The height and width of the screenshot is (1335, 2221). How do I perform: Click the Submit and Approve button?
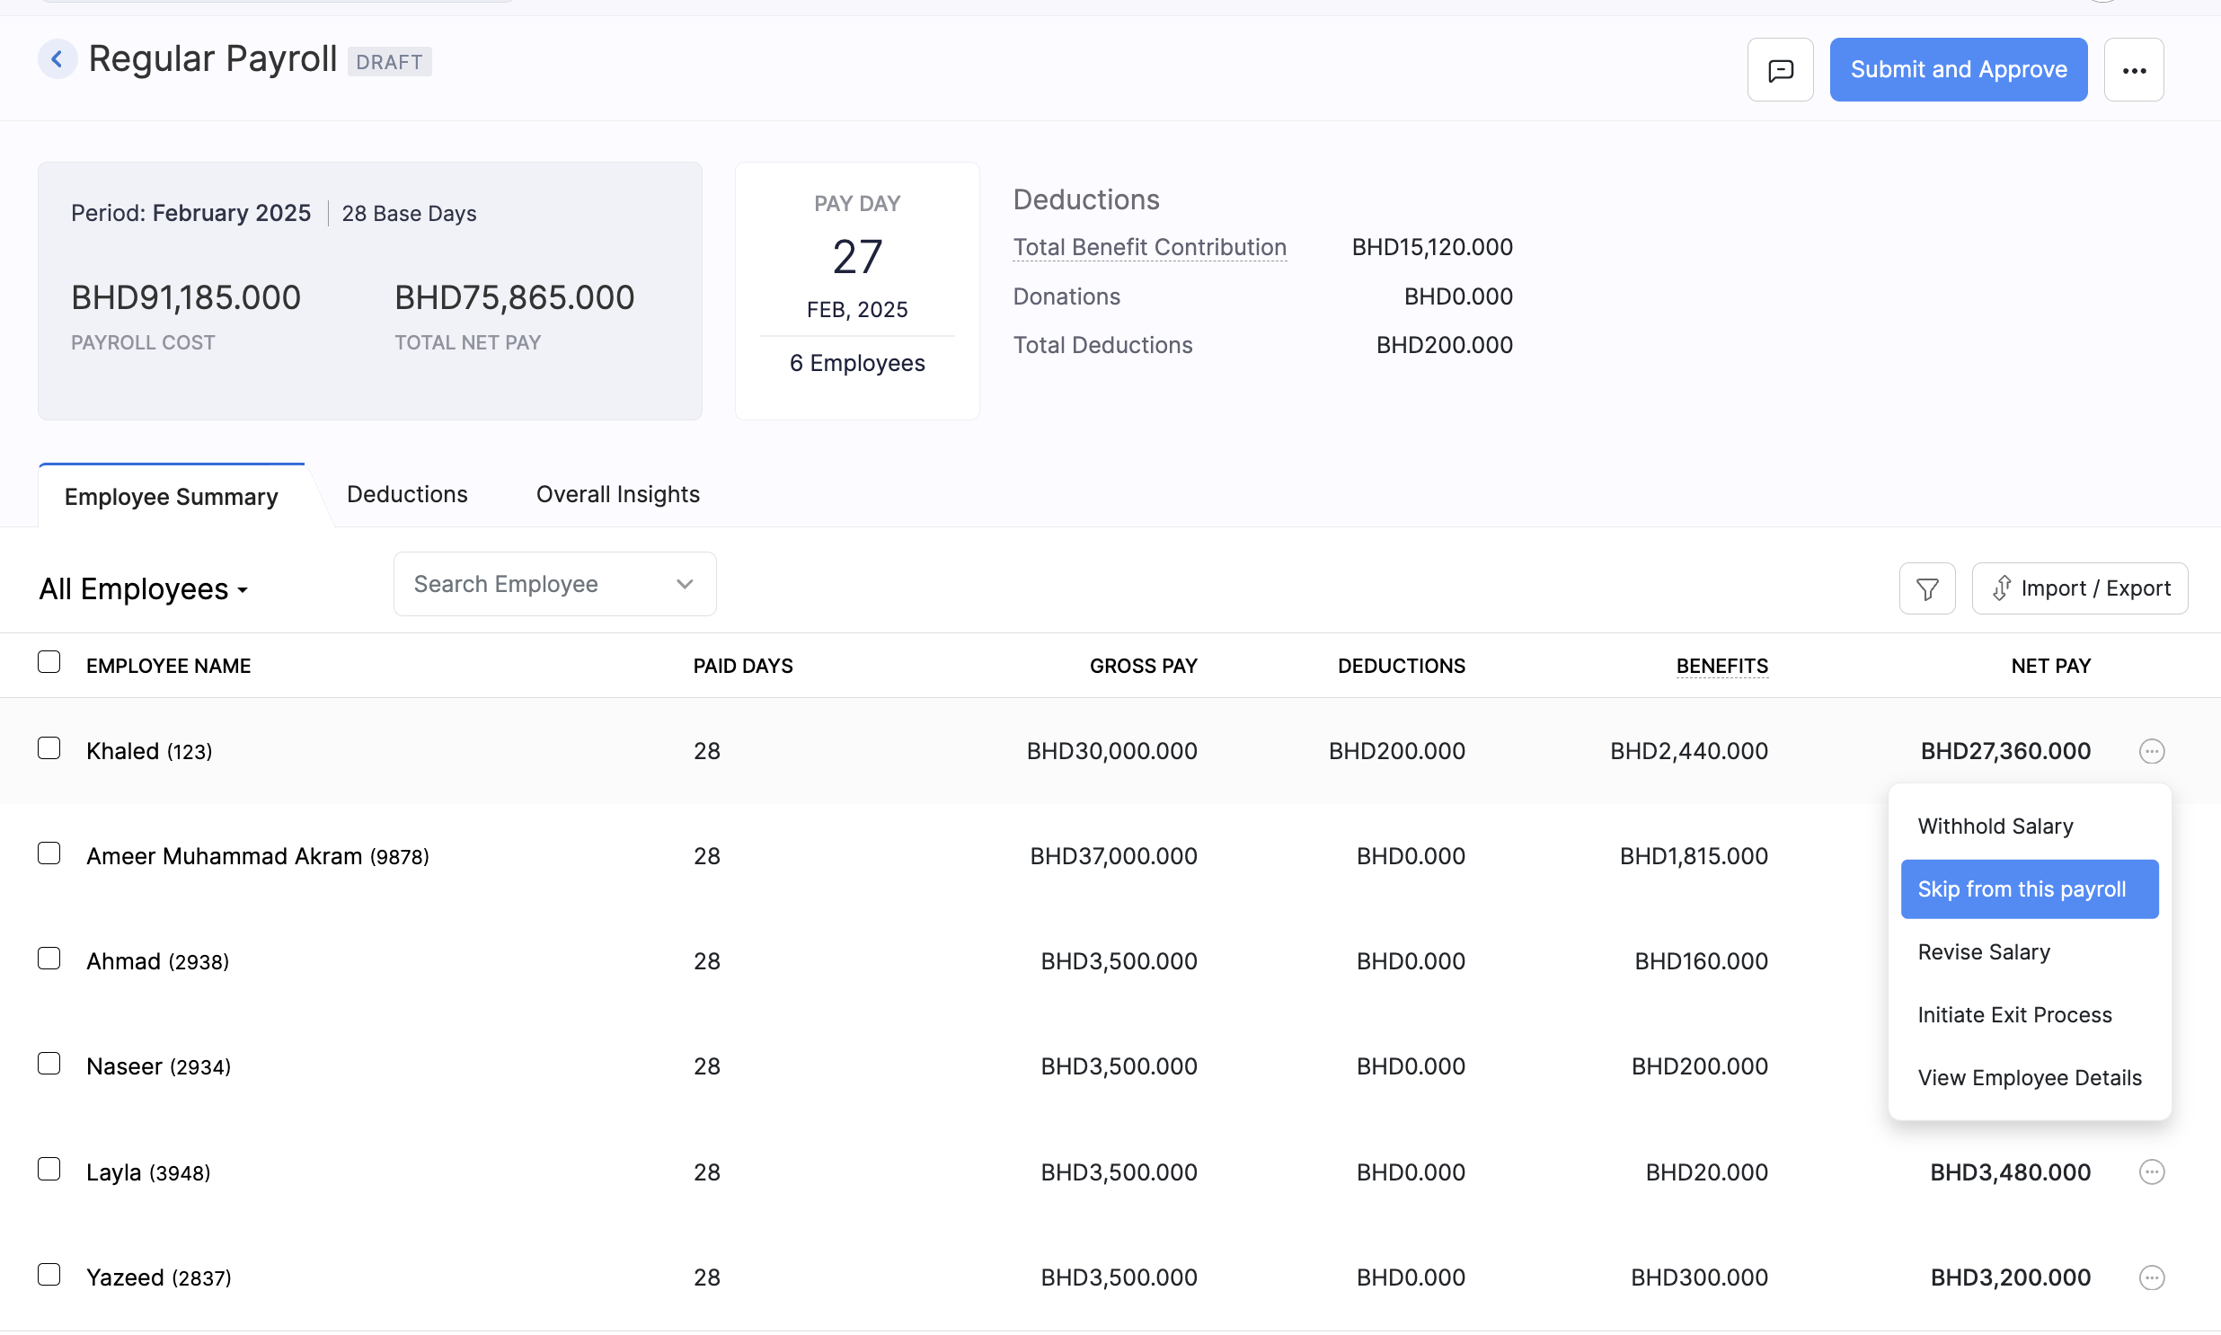[1959, 69]
